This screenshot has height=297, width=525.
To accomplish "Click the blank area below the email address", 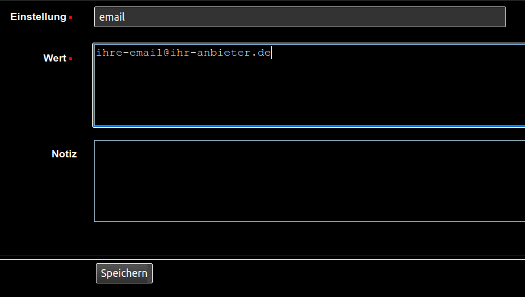I will pyautogui.click(x=309, y=92).
